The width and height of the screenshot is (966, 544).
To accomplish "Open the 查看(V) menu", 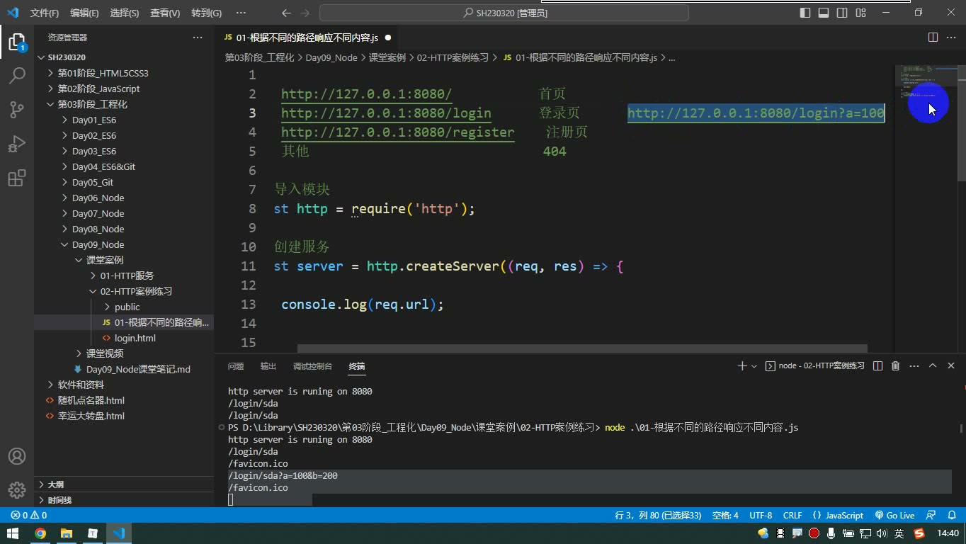I will click(165, 13).
